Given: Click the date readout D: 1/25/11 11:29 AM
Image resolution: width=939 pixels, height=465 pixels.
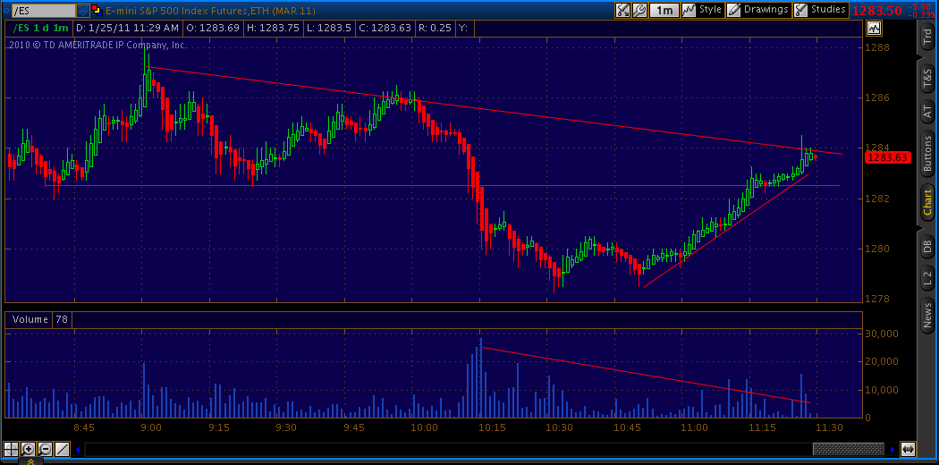Looking at the screenshot, I should pyautogui.click(x=126, y=28).
